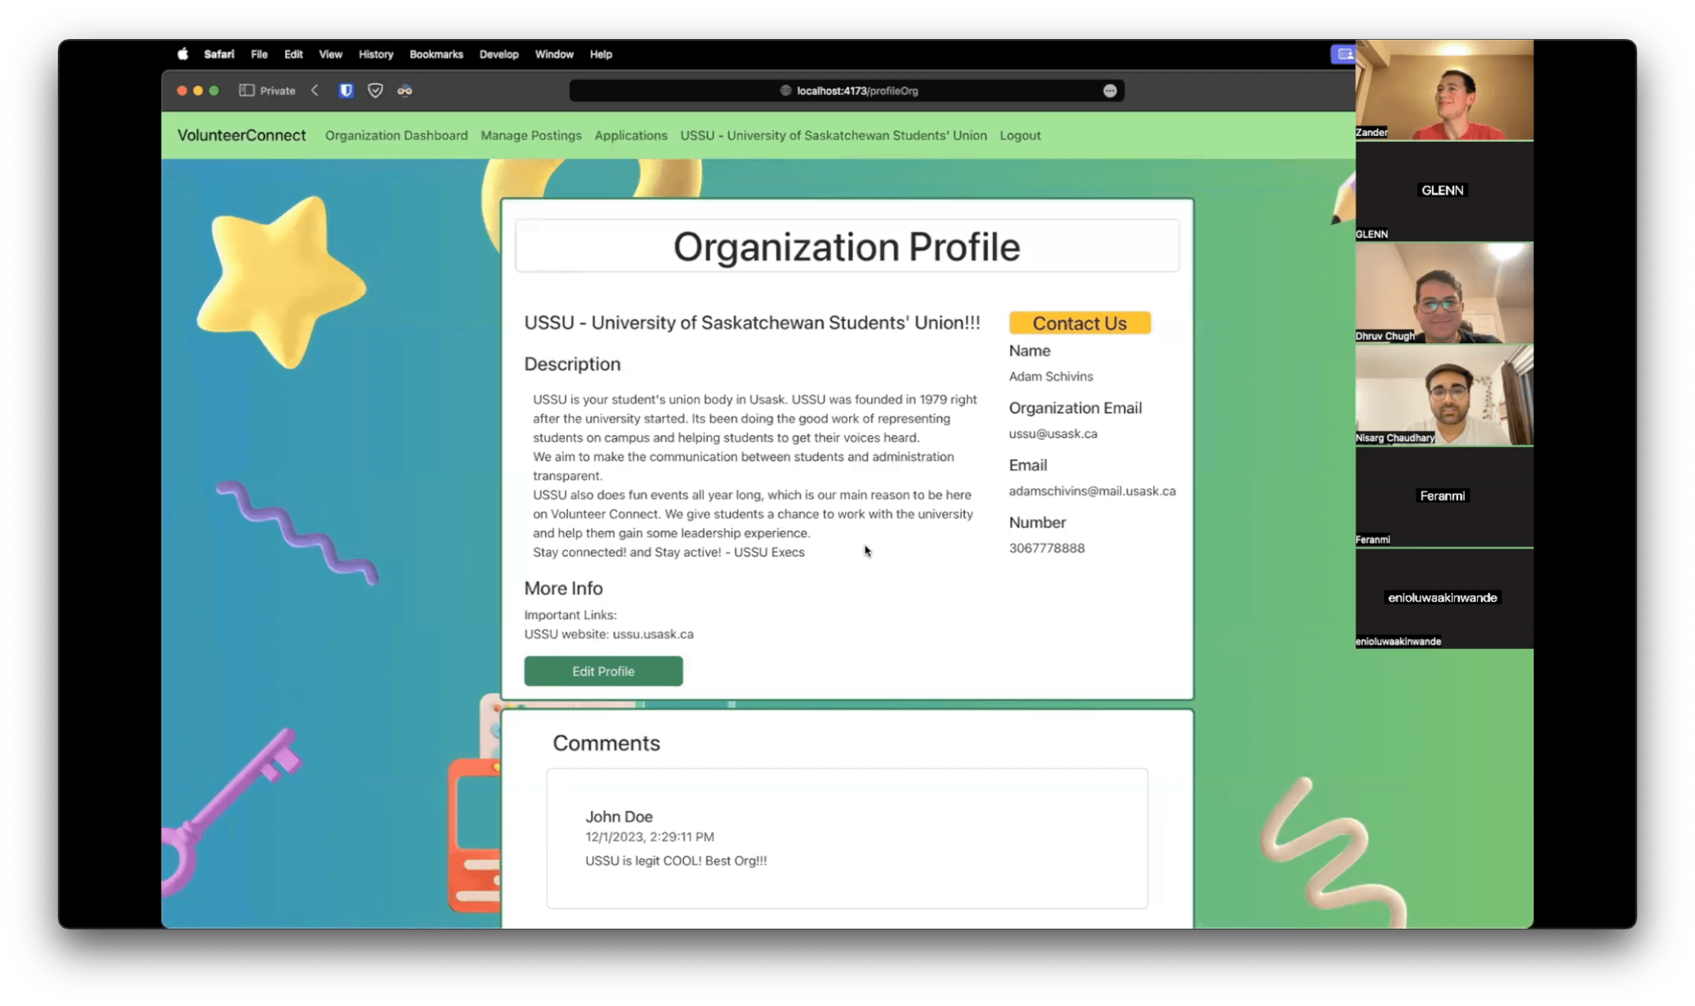Viewport: 1695px width, 1006px height.
Task: Select Dhruv Chugh's video thumbnail
Action: coord(1444,292)
